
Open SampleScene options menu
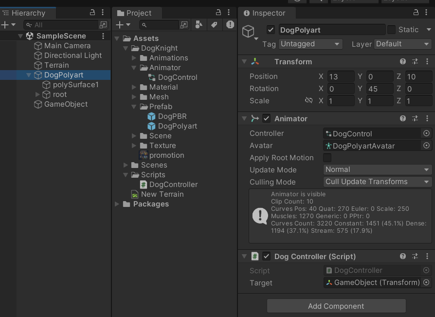103,36
